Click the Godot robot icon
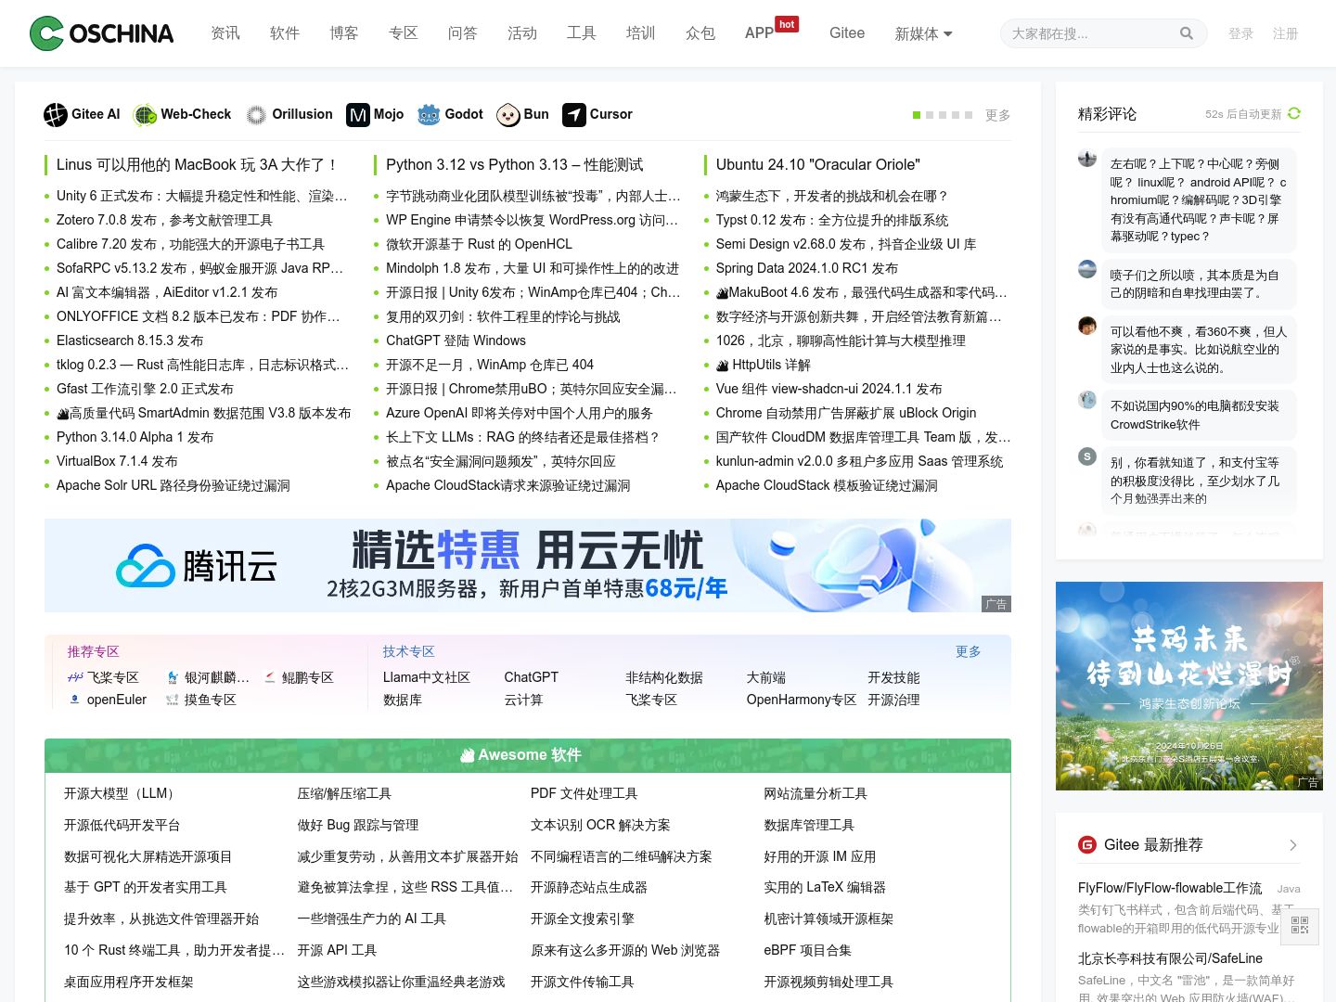Screen dimensions: 1336x1002 tap(429, 114)
